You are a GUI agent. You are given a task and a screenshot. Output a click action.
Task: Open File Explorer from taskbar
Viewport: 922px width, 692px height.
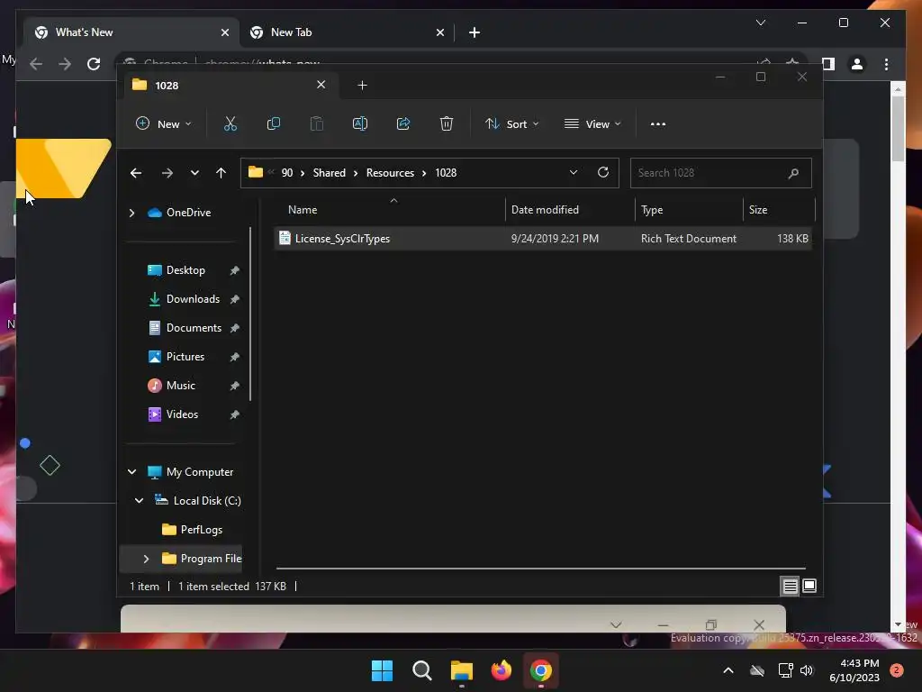[x=462, y=670]
